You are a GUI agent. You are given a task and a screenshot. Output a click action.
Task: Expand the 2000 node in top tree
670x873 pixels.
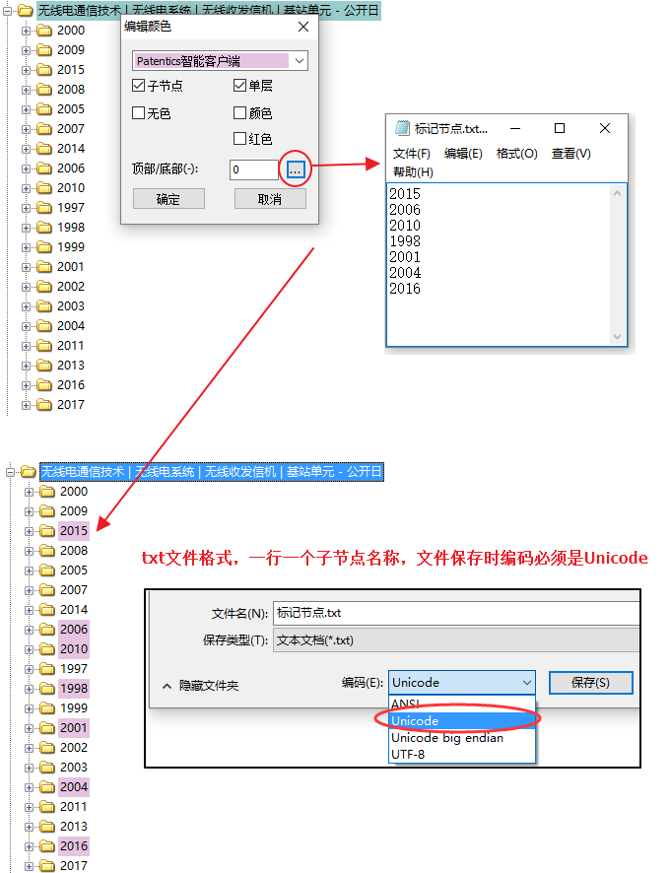click(x=27, y=31)
